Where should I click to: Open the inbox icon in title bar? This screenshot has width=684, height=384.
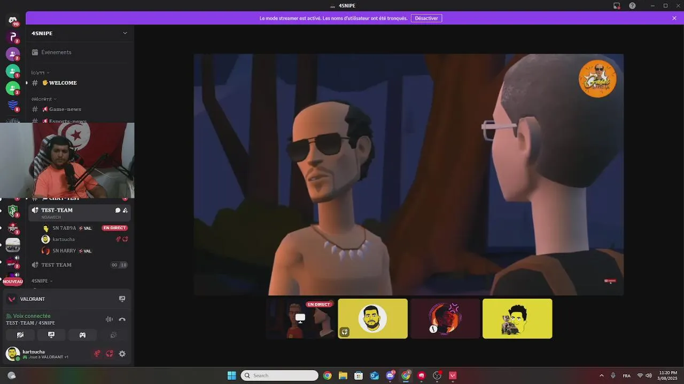point(617,6)
